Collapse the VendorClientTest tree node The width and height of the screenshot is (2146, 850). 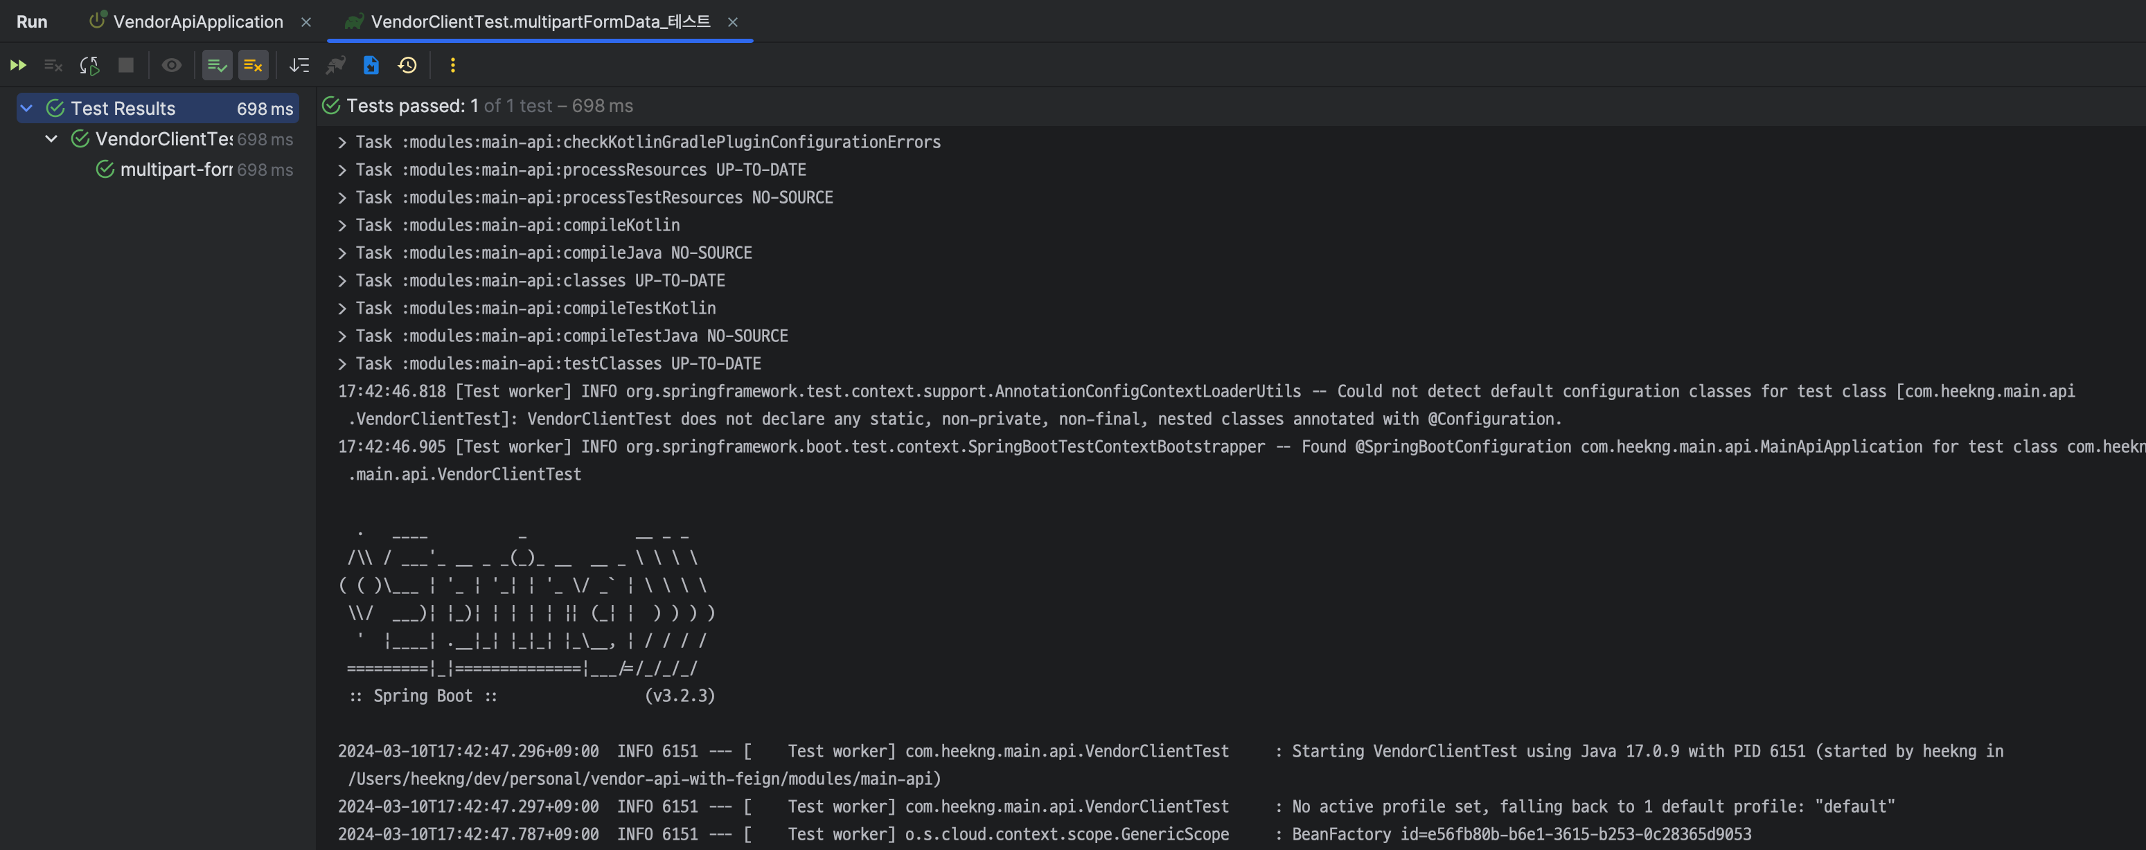click(x=52, y=139)
